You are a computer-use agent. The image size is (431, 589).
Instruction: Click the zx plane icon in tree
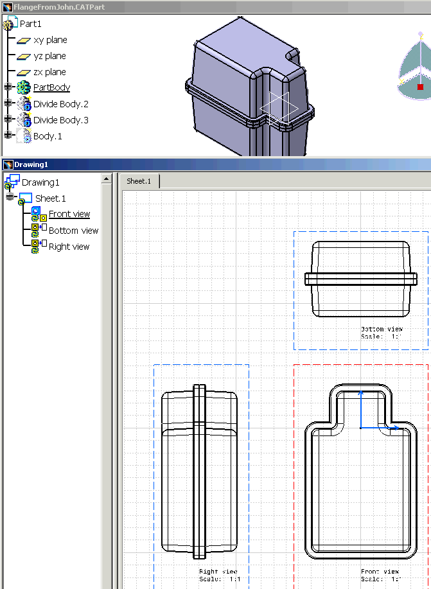point(24,73)
